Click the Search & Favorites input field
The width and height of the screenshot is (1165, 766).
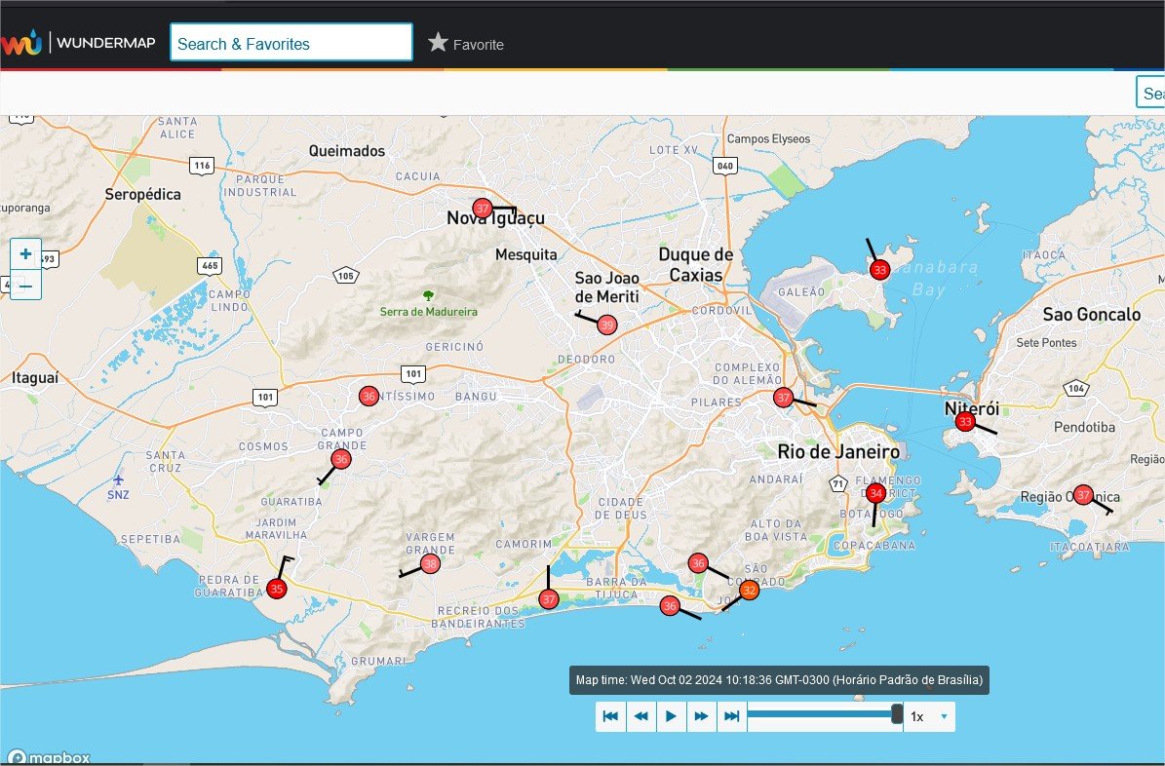pyautogui.click(x=291, y=43)
